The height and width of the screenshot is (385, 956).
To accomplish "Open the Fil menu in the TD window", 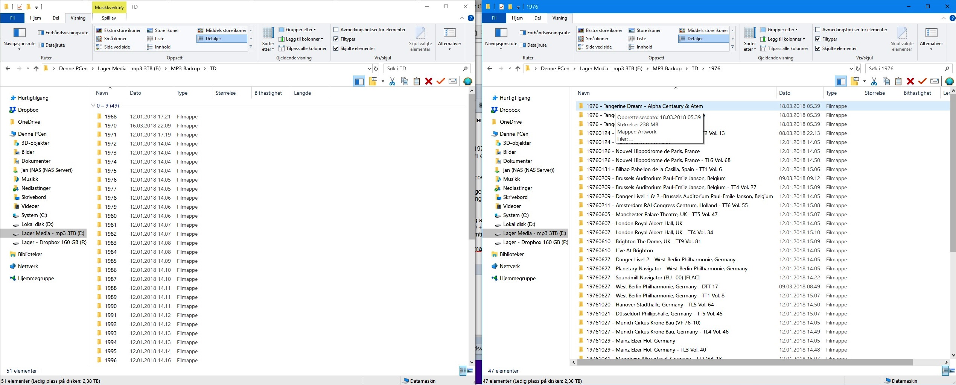I will point(12,18).
